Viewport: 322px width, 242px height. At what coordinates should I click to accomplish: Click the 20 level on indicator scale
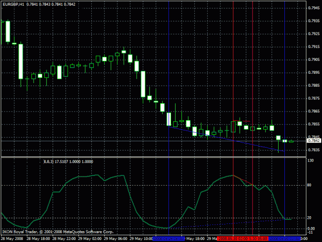coord(309,218)
